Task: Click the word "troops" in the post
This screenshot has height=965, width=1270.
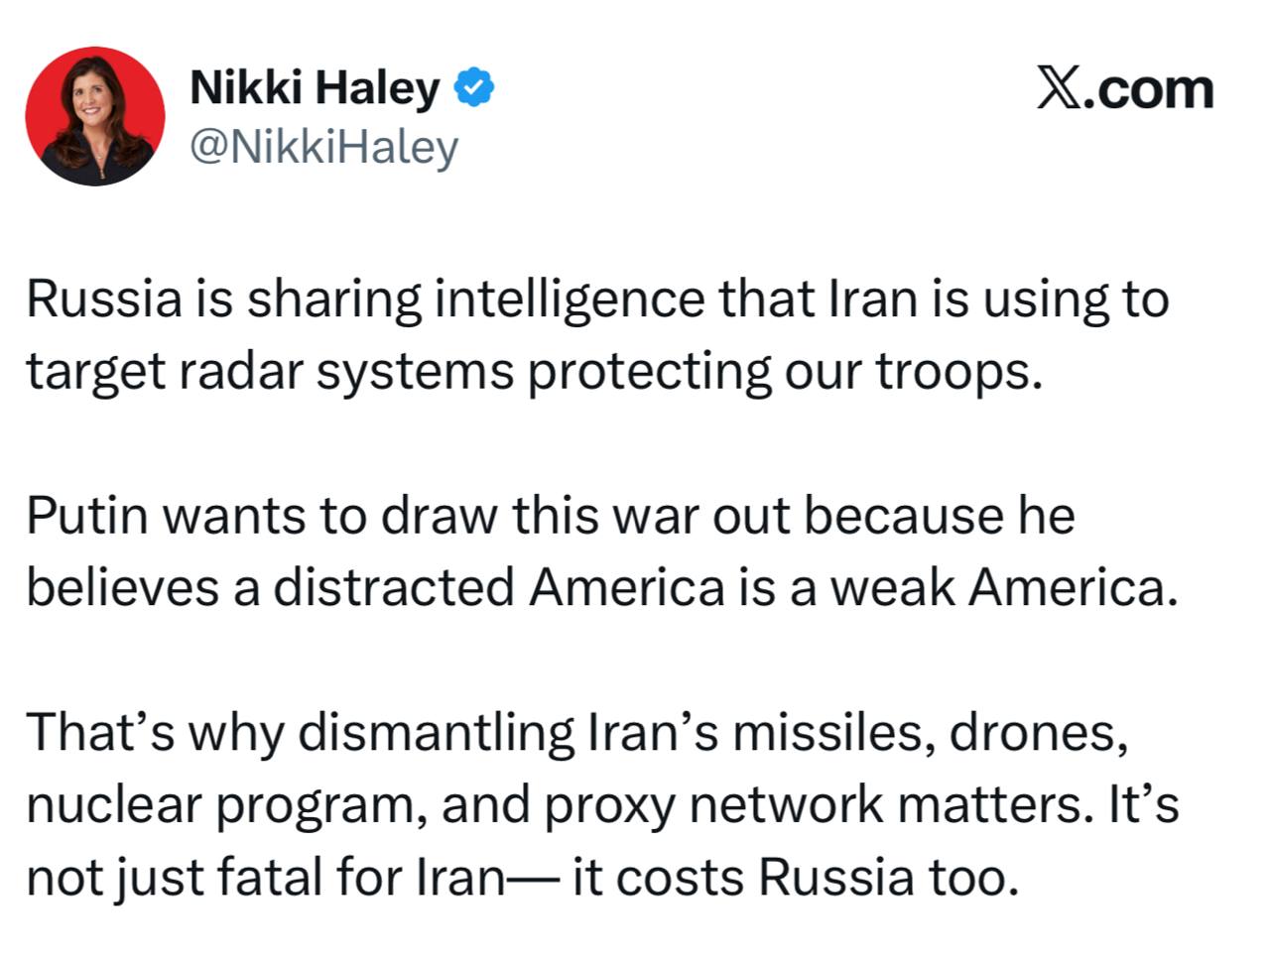Action: pyautogui.click(x=957, y=372)
